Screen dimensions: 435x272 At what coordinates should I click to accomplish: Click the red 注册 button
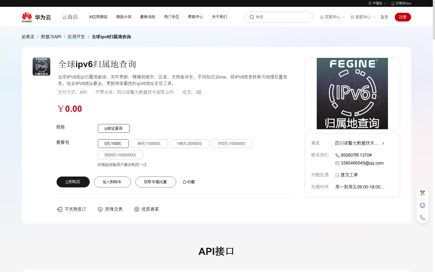point(403,17)
